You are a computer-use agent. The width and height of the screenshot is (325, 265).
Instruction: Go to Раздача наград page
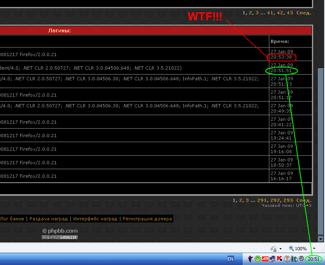pyautogui.click(x=48, y=219)
